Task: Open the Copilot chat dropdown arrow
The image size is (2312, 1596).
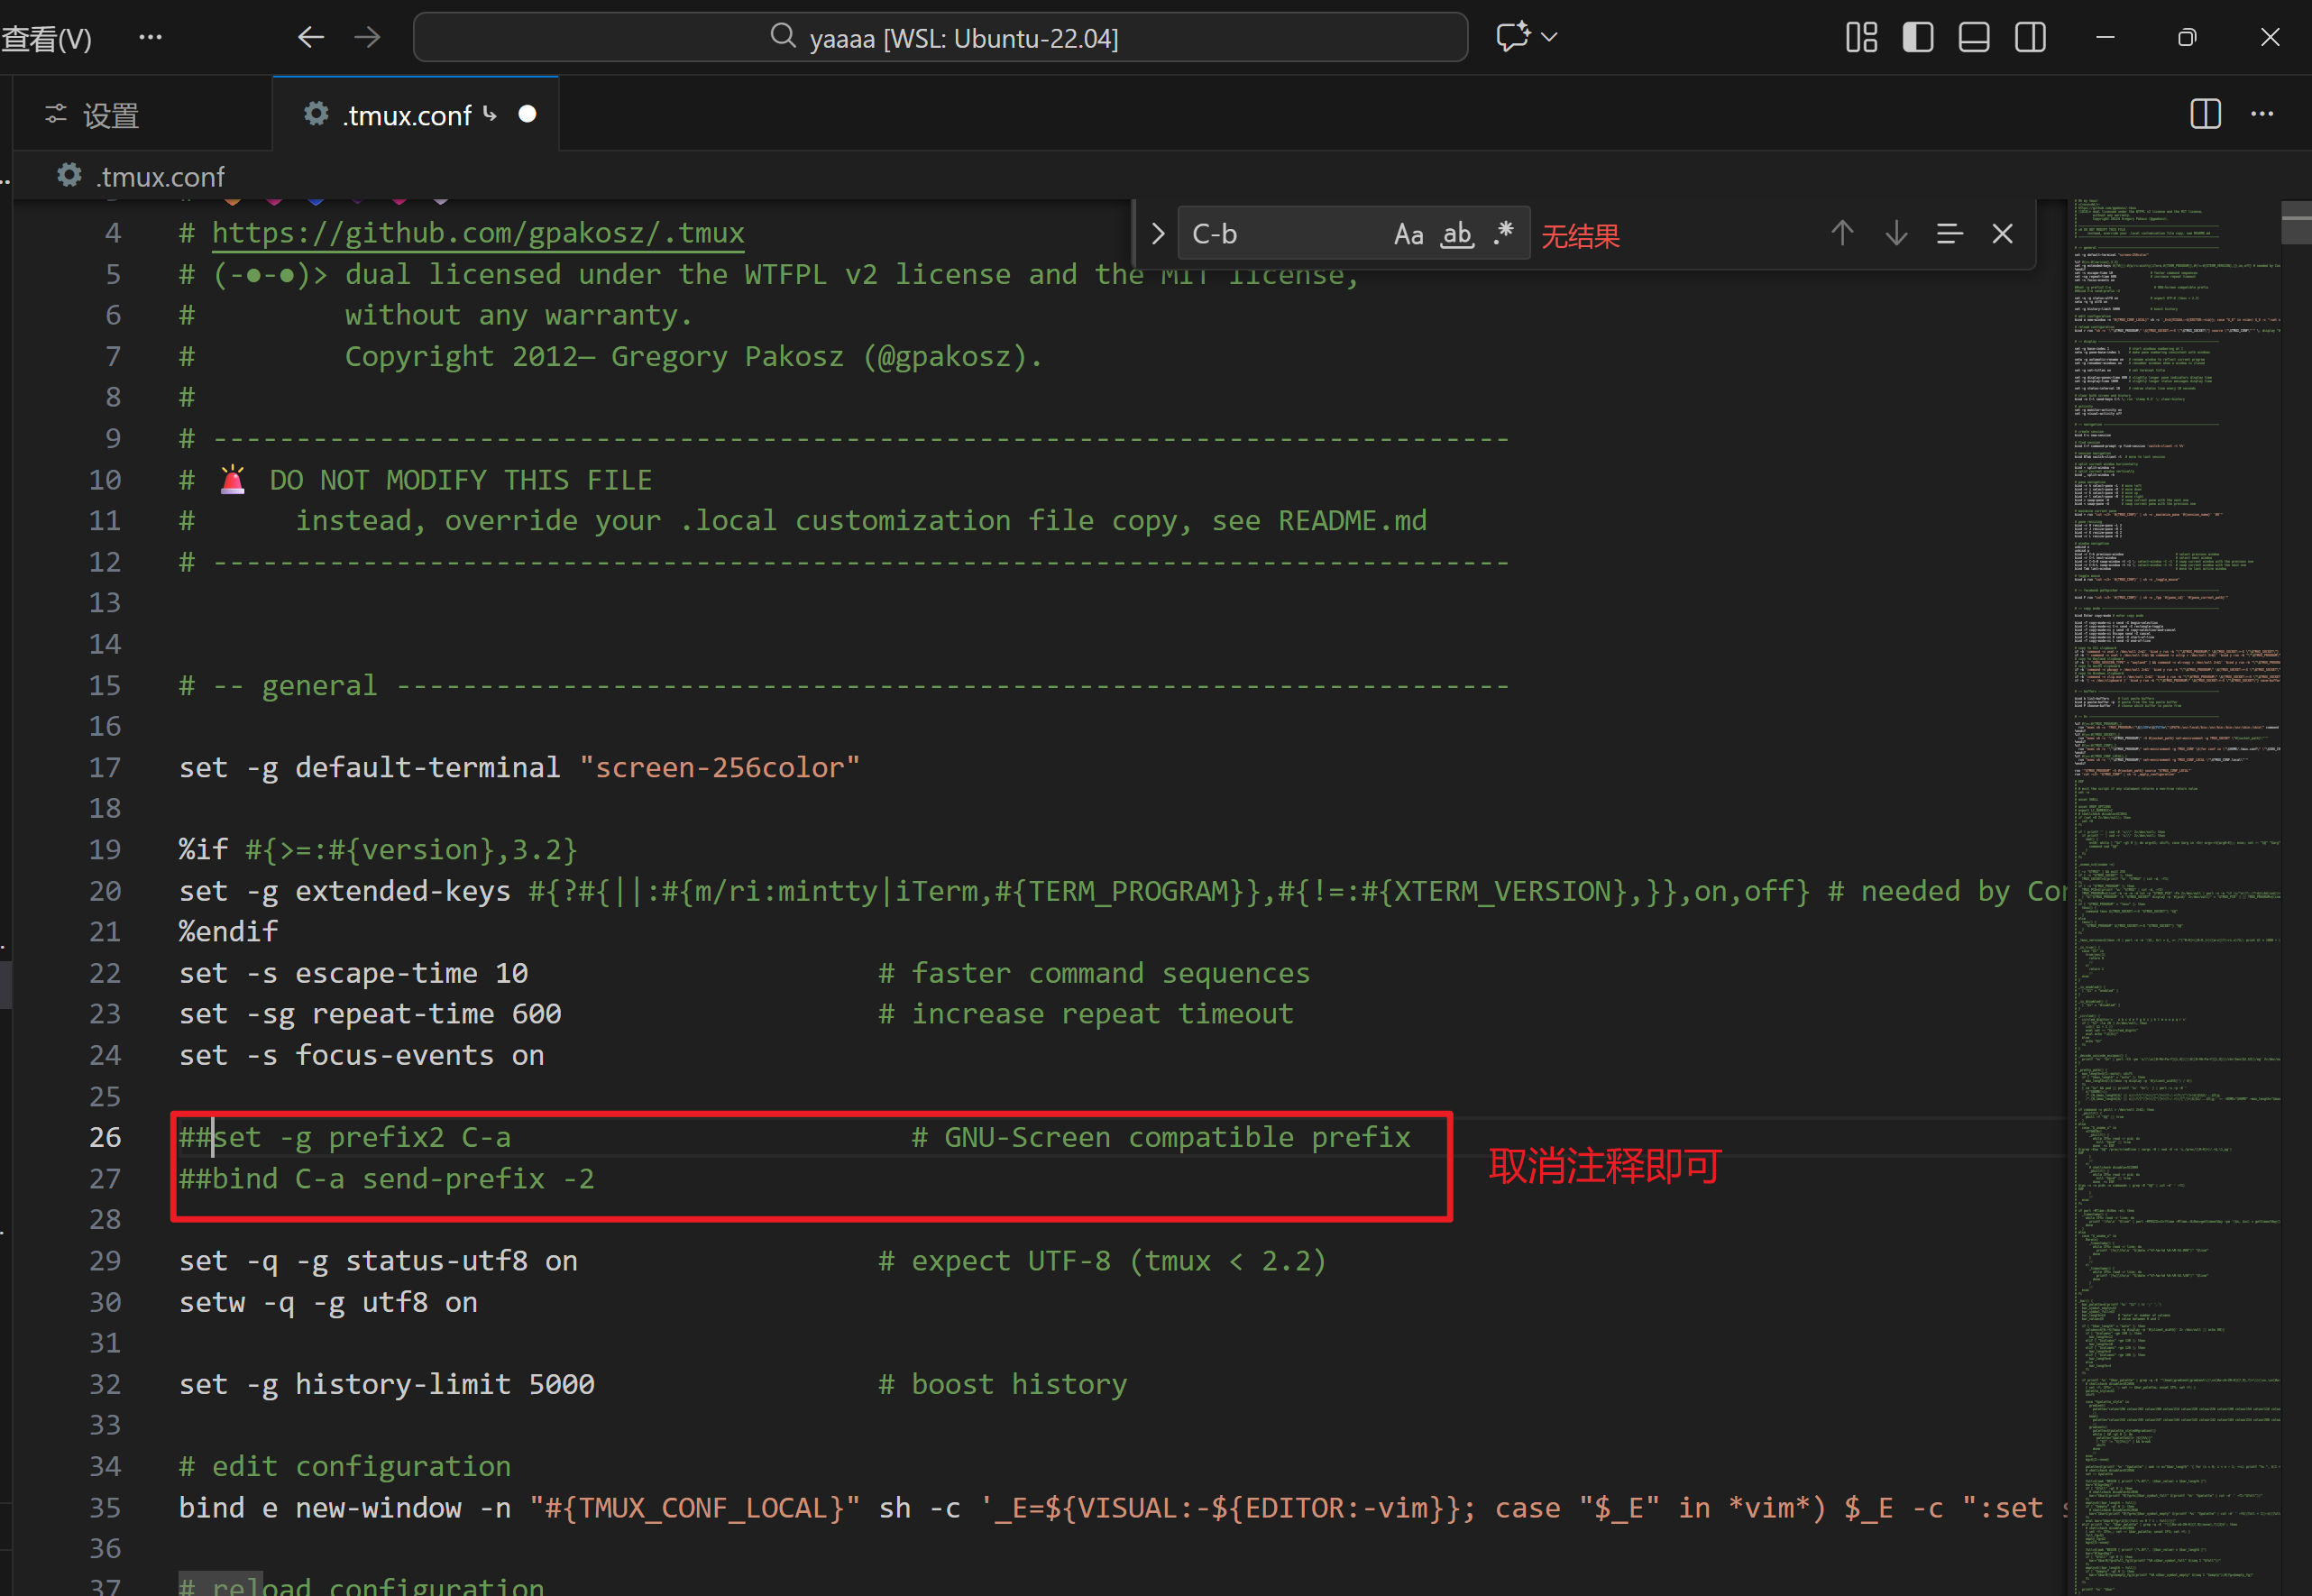Action: (x=1550, y=38)
